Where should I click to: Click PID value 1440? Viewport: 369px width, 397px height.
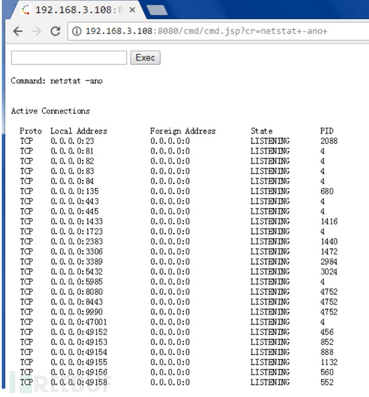(x=329, y=241)
